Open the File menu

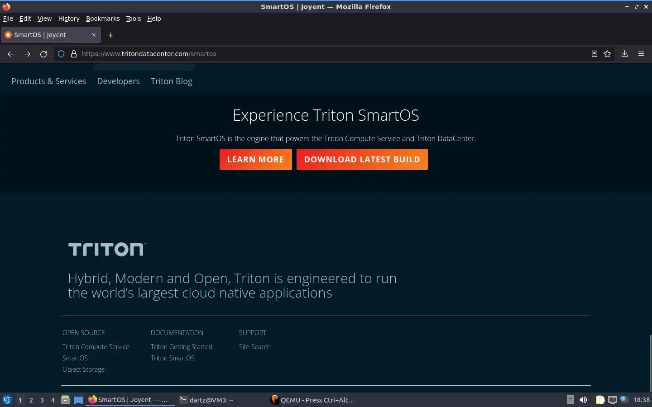coord(8,19)
